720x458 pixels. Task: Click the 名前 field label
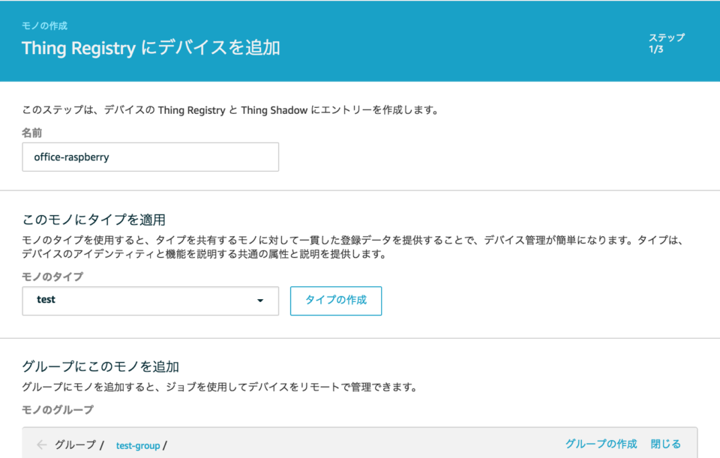[31, 133]
